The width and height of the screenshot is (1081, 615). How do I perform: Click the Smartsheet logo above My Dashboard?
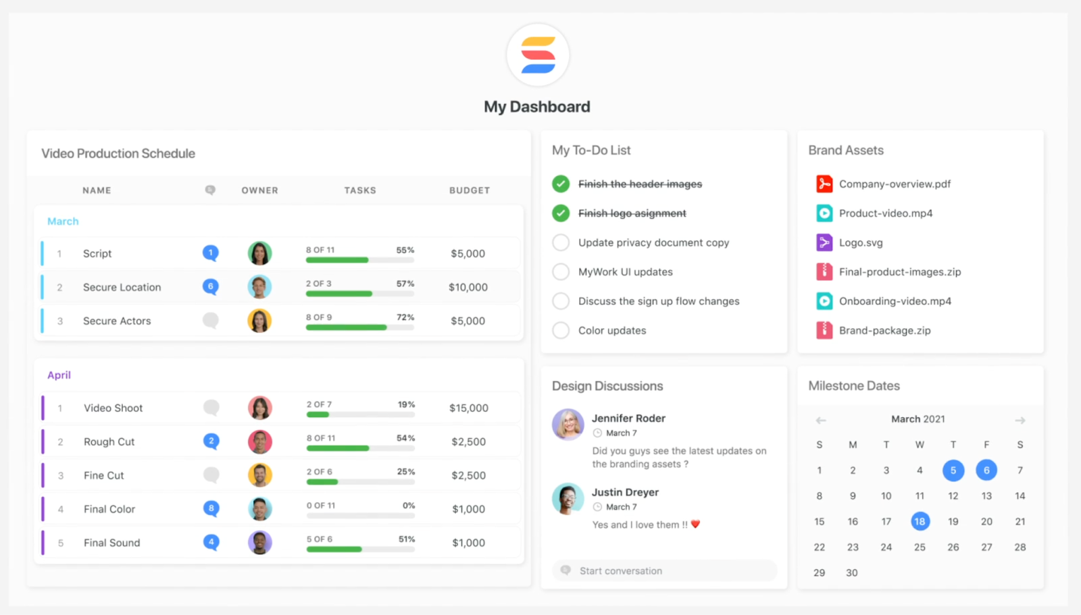[538, 55]
